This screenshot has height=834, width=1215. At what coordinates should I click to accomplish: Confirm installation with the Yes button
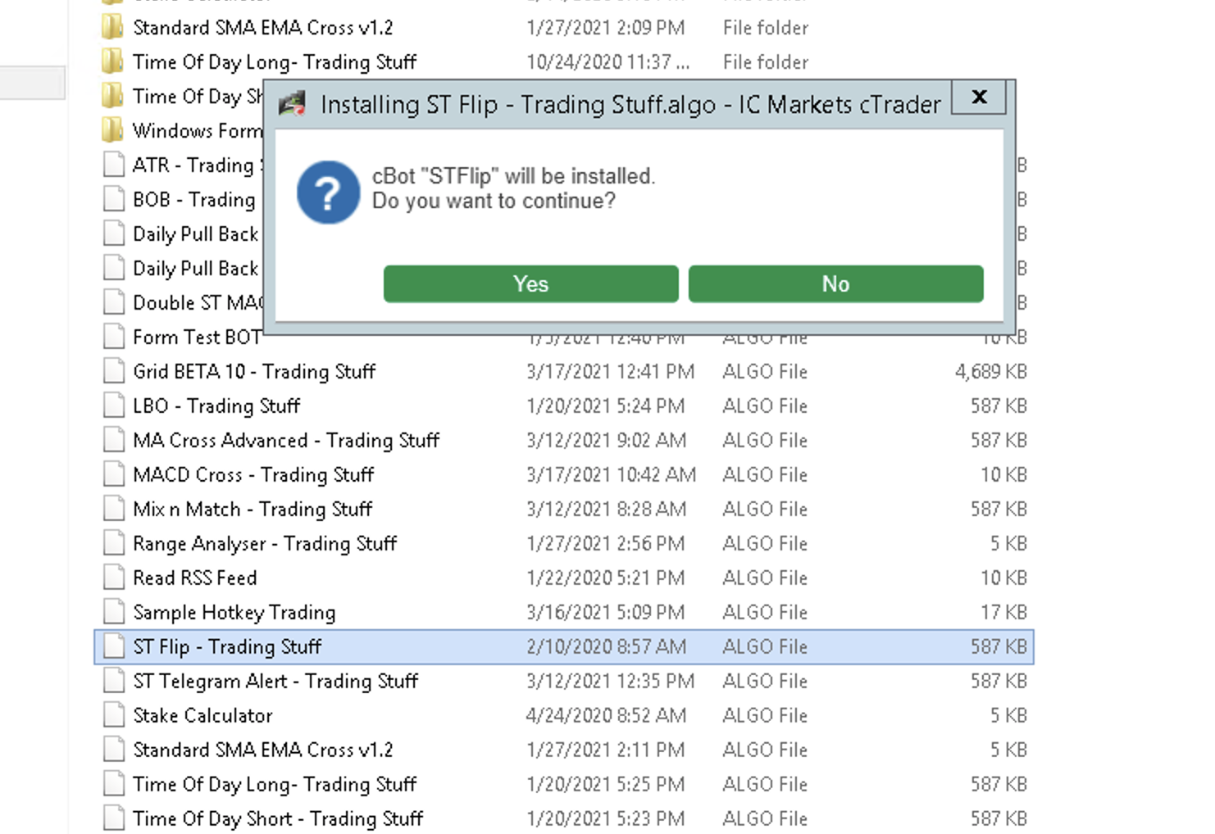(530, 283)
